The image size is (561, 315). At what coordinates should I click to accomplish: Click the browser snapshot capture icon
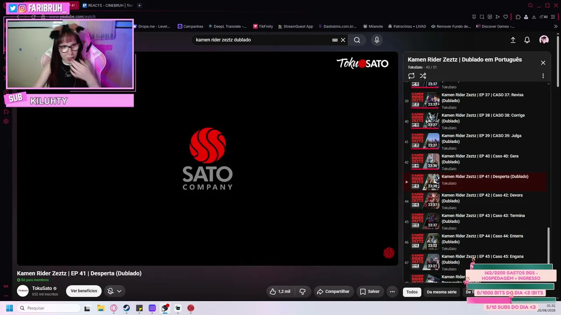pyautogui.click(x=482, y=17)
